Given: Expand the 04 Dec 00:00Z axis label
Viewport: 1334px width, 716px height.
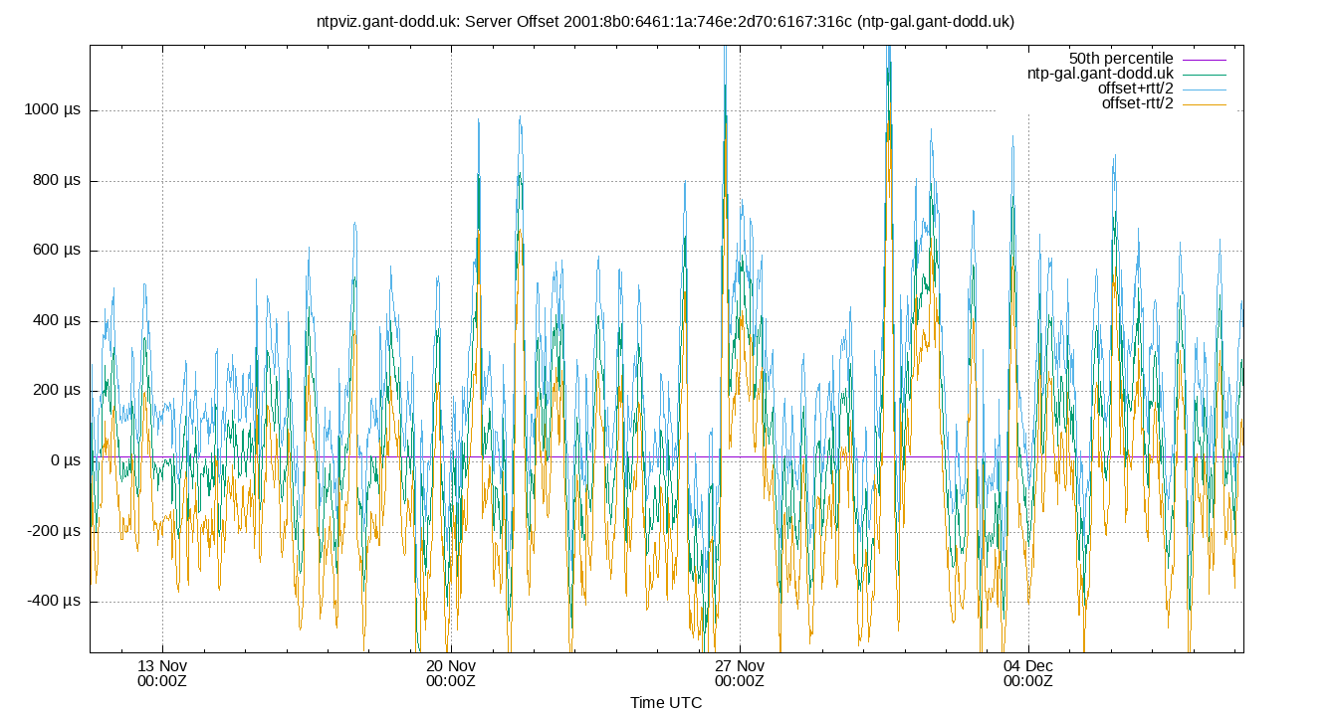Looking at the screenshot, I should click(x=1026, y=671).
